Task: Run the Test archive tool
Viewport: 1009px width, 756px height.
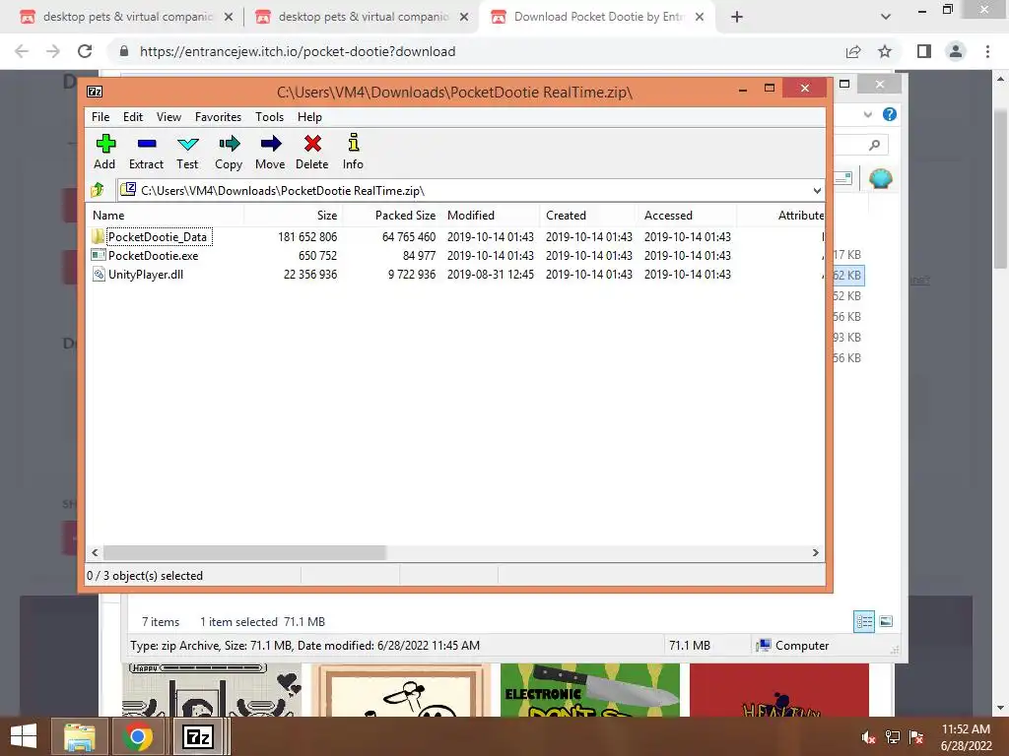Action: click(187, 152)
